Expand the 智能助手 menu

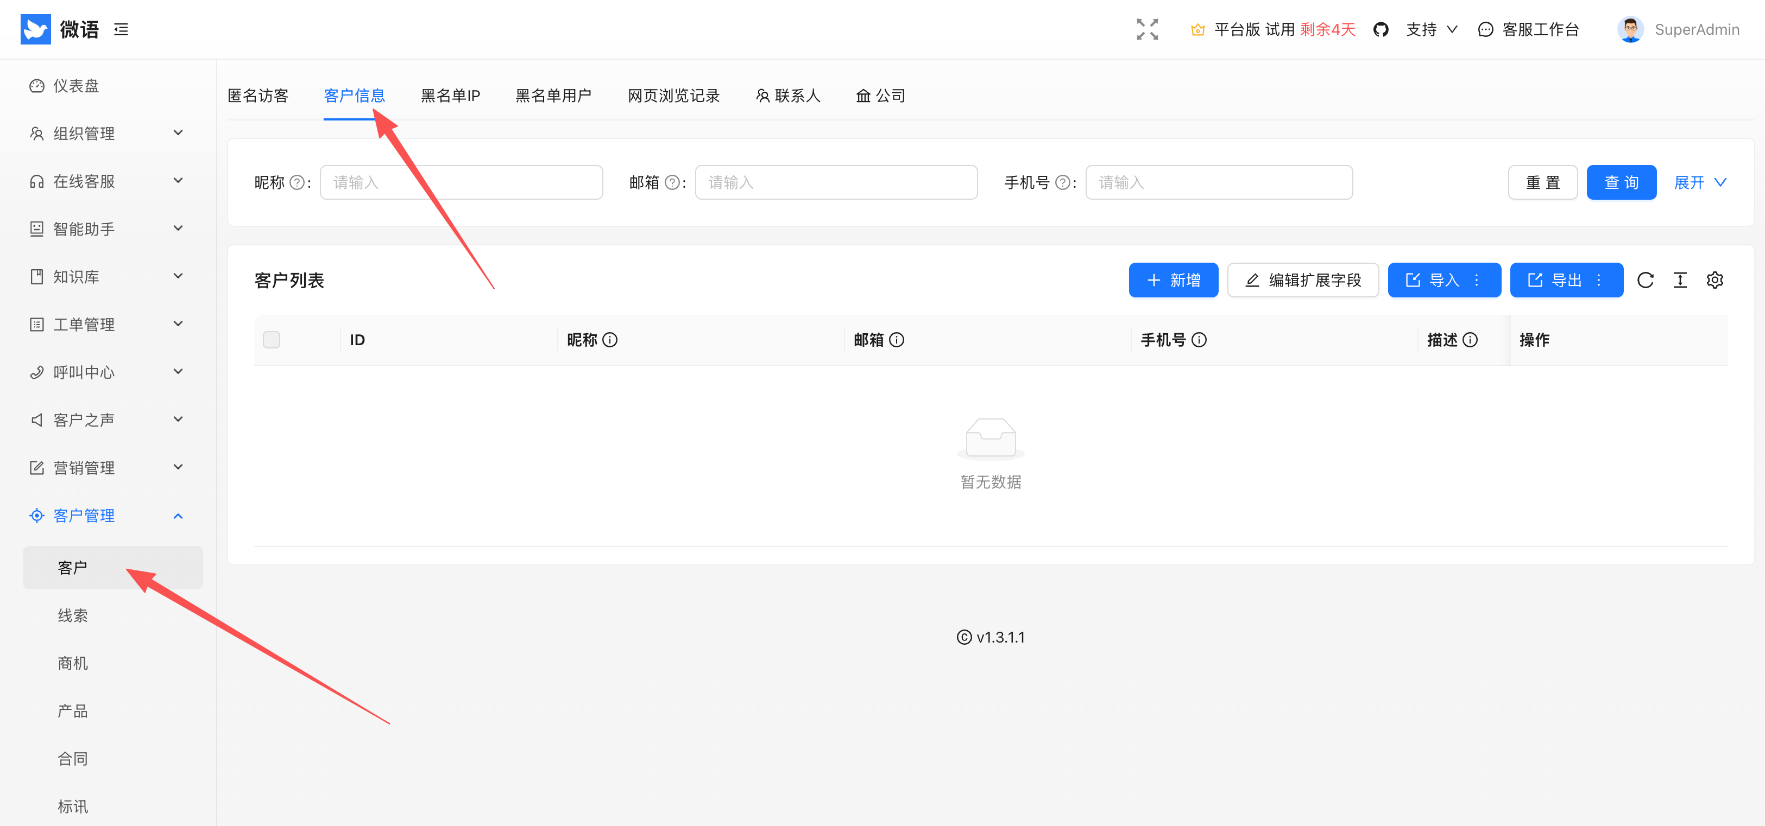(x=108, y=229)
